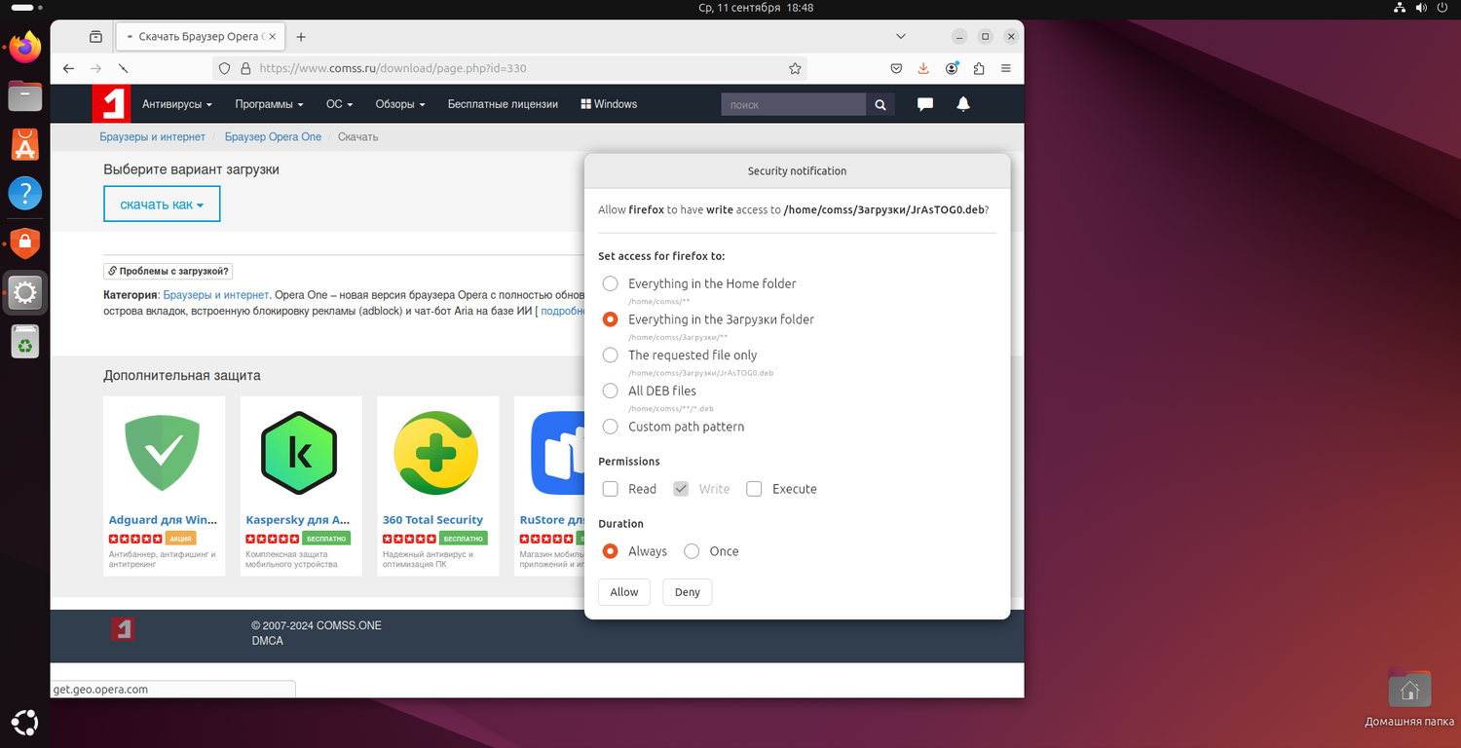Click the 'подробнее' link in the description
The width and height of the screenshot is (1461, 748).
coord(565,311)
